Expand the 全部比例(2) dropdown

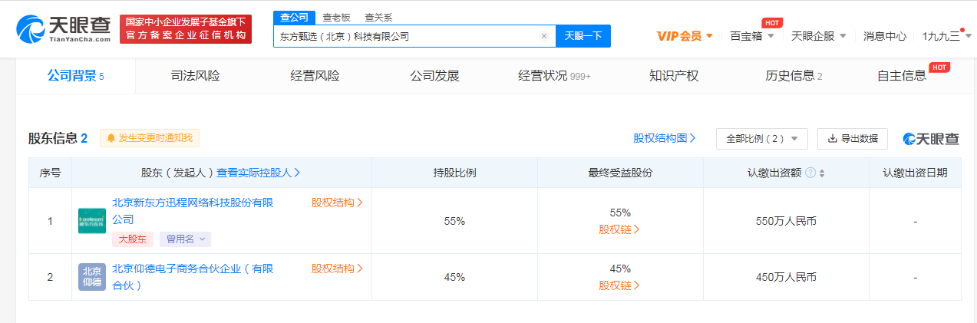click(x=761, y=139)
